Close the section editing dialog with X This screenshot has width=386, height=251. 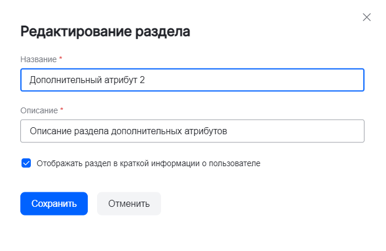pos(367,17)
